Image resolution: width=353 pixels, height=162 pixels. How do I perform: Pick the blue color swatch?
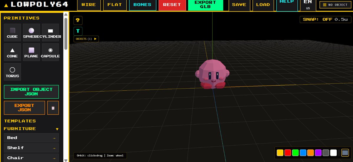pyautogui.click(x=303, y=153)
